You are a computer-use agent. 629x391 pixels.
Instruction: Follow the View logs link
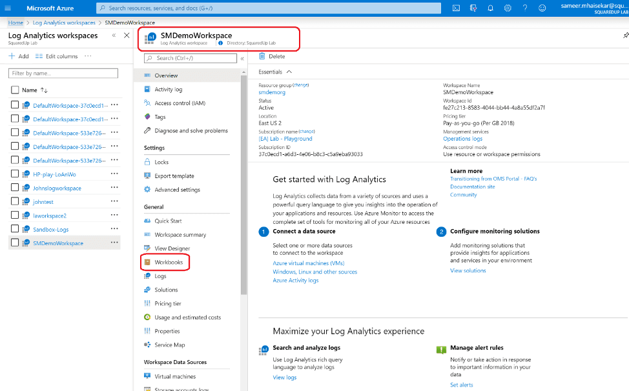click(285, 377)
